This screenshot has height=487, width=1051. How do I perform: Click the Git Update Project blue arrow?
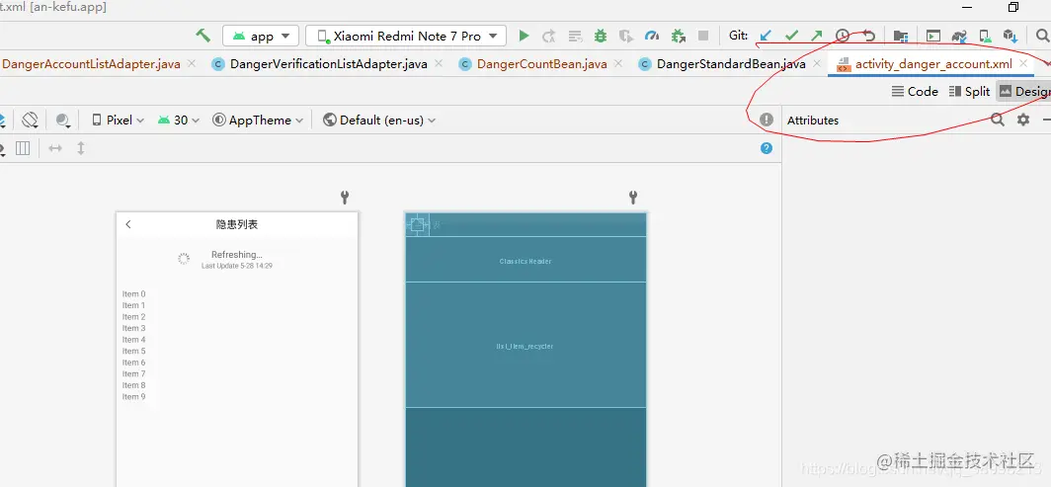pyautogui.click(x=766, y=36)
